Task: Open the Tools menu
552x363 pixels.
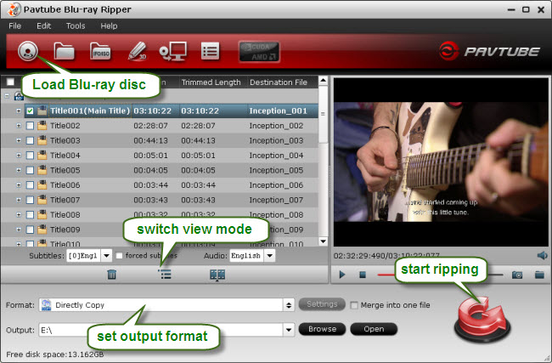Action: [x=76, y=26]
